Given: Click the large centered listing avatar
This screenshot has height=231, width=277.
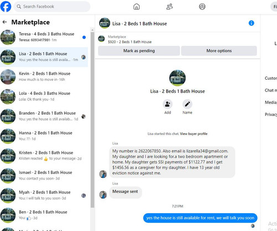Looking at the screenshot, I should [177, 78].
